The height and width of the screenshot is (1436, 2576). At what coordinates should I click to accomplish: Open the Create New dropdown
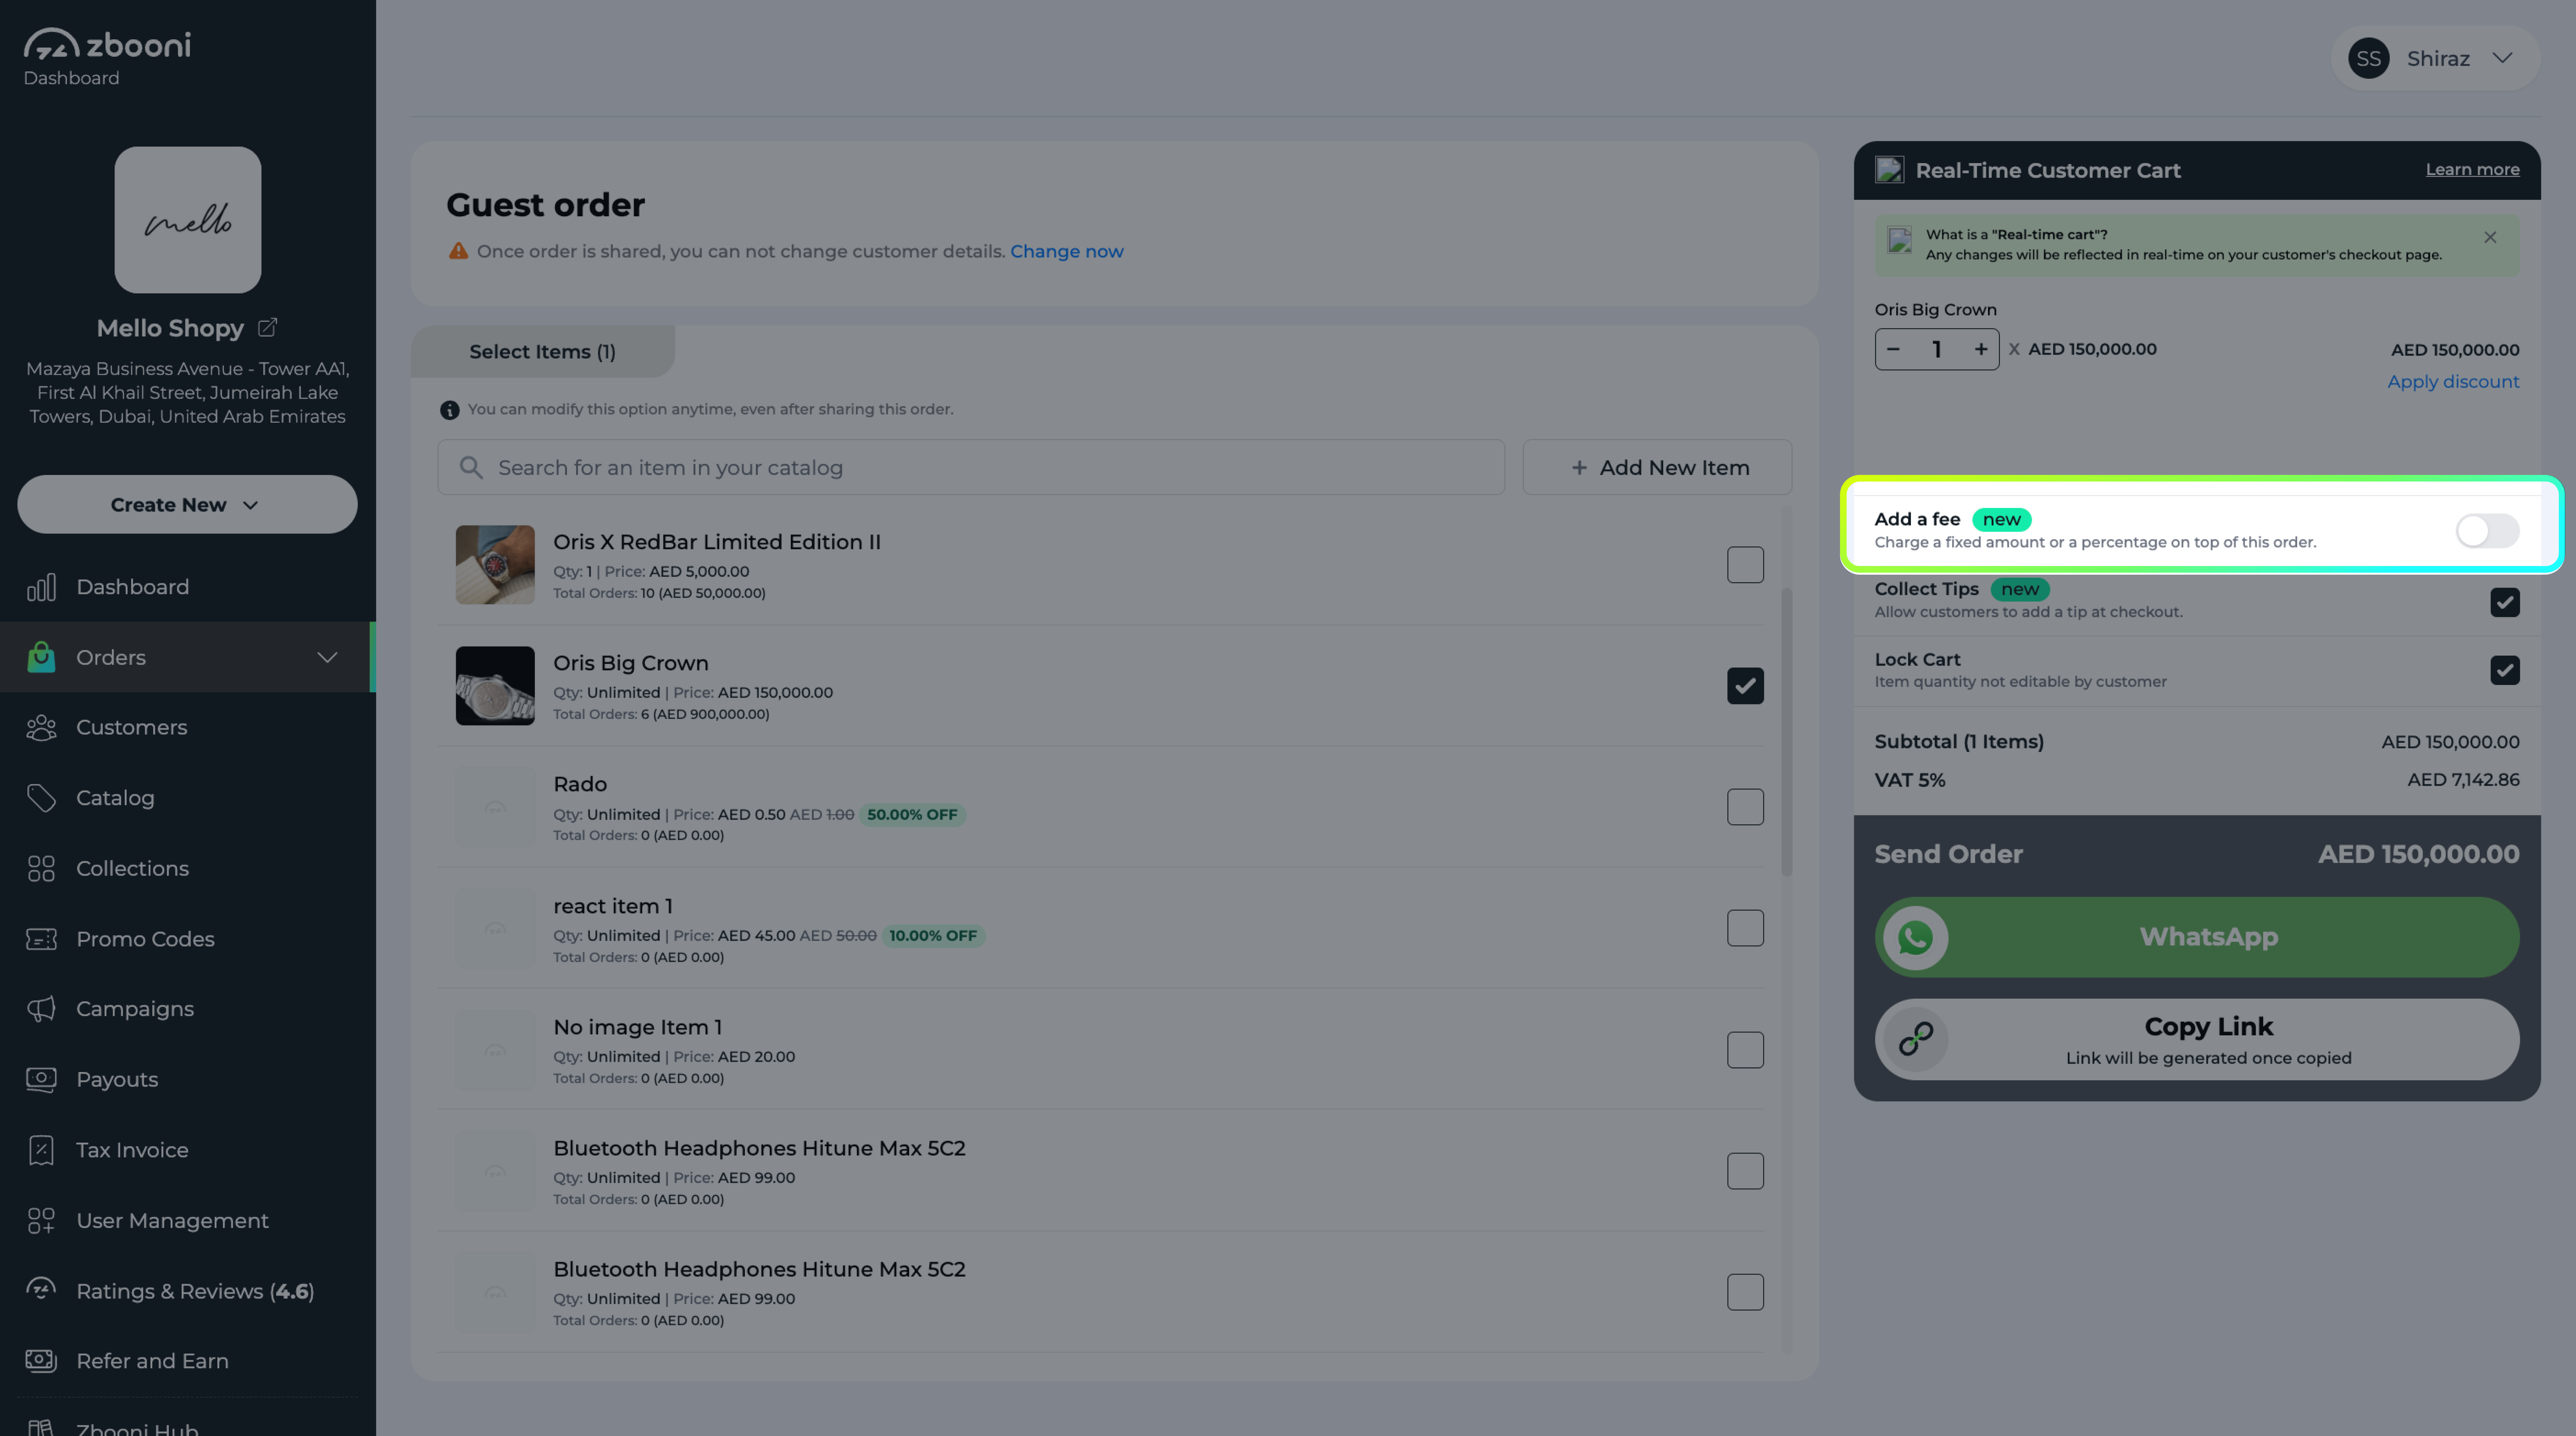(x=187, y=504)
